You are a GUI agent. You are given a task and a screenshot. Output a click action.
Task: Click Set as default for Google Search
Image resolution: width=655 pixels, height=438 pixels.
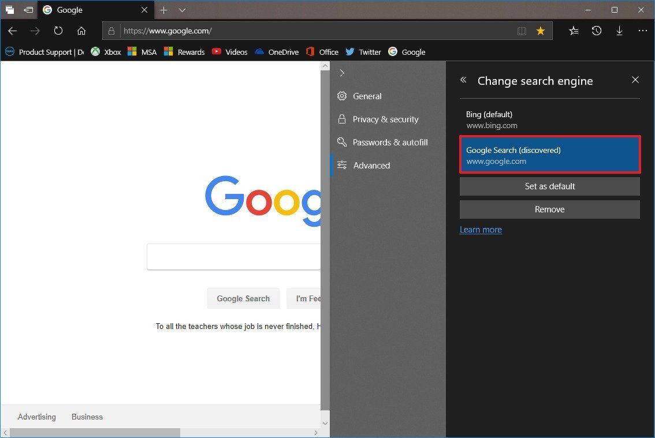[x=549, y=186]
